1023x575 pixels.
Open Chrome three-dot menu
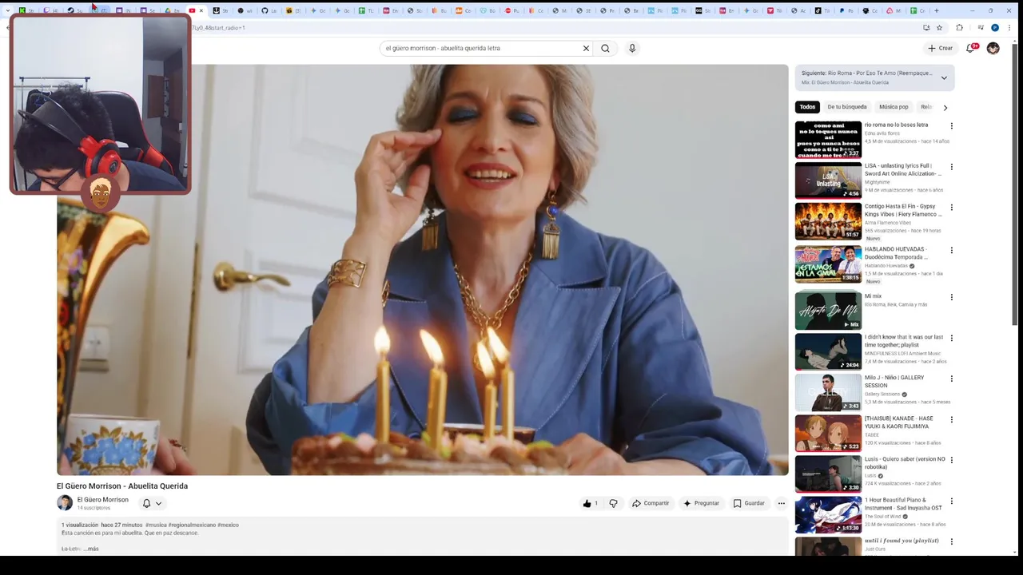pos(1009,27)
